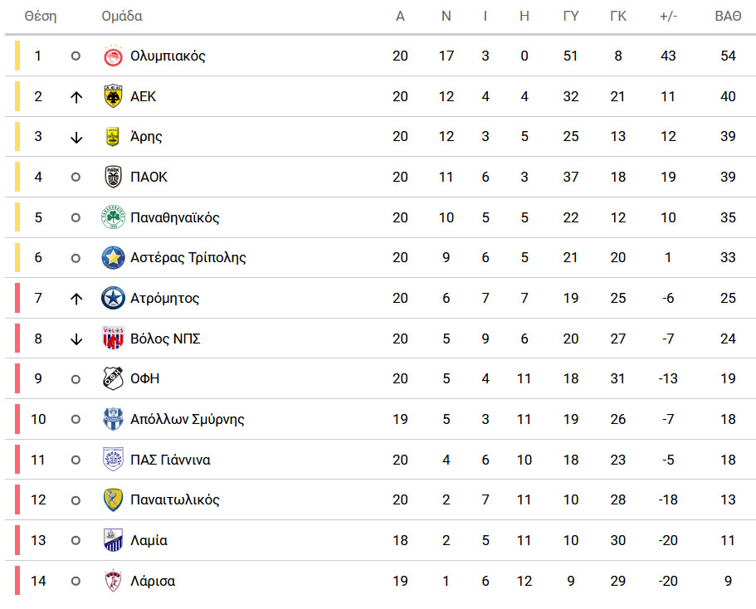
Task: Click the ΓΥ goals-for column header
Action: click(570, 17)
